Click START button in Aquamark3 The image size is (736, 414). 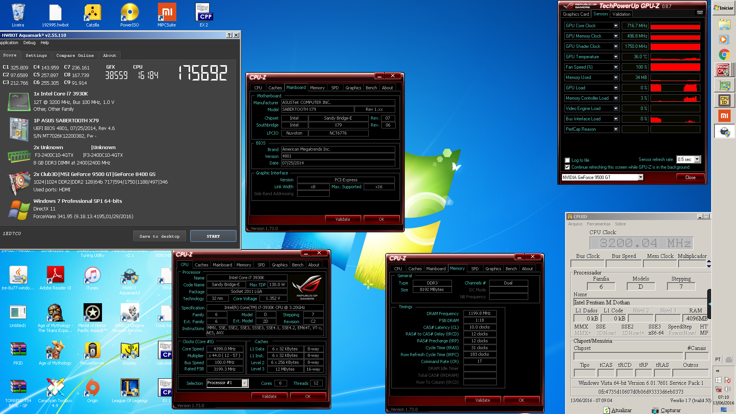pyautogui.click(x=213, y=236)
